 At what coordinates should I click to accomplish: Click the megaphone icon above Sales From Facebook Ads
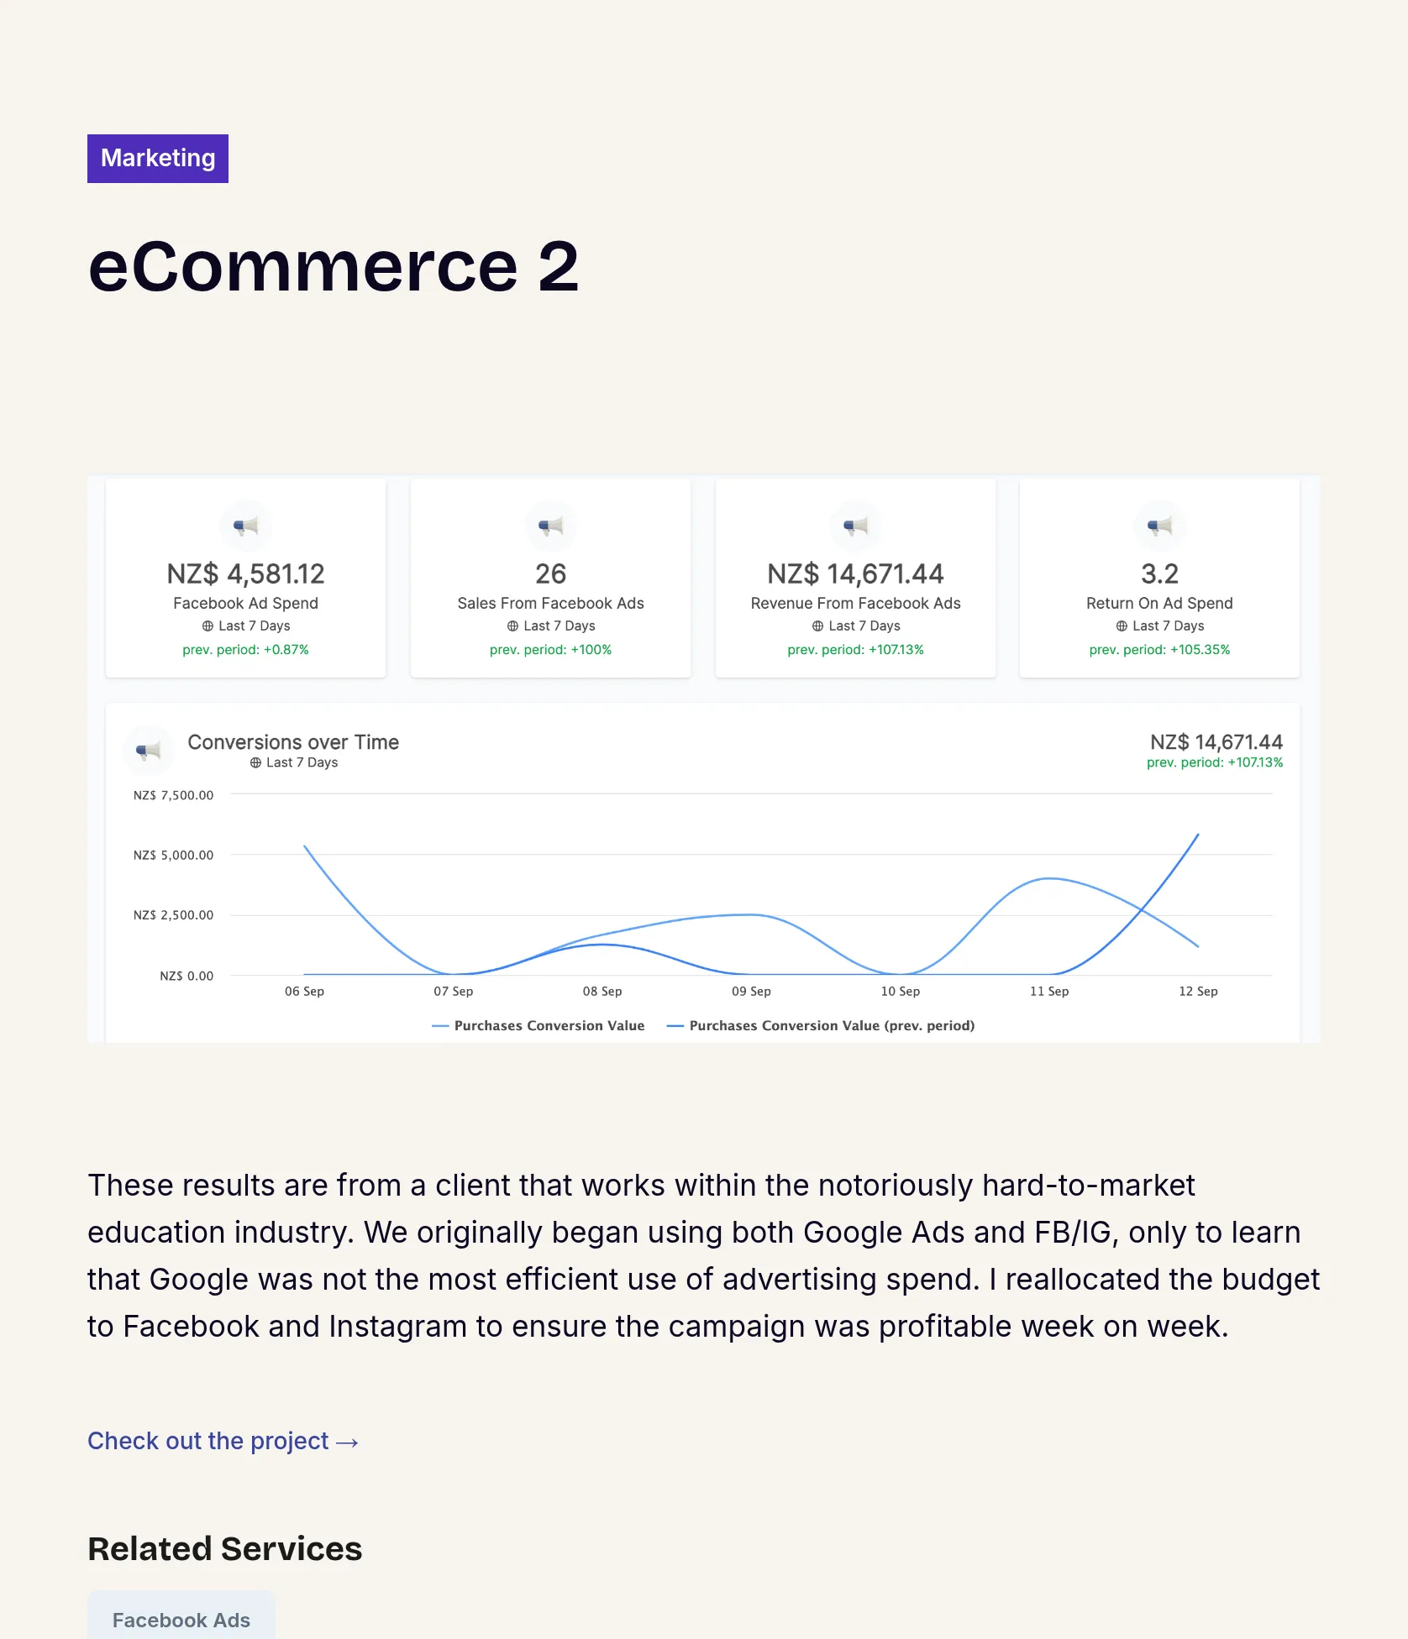tap(550, 526)
